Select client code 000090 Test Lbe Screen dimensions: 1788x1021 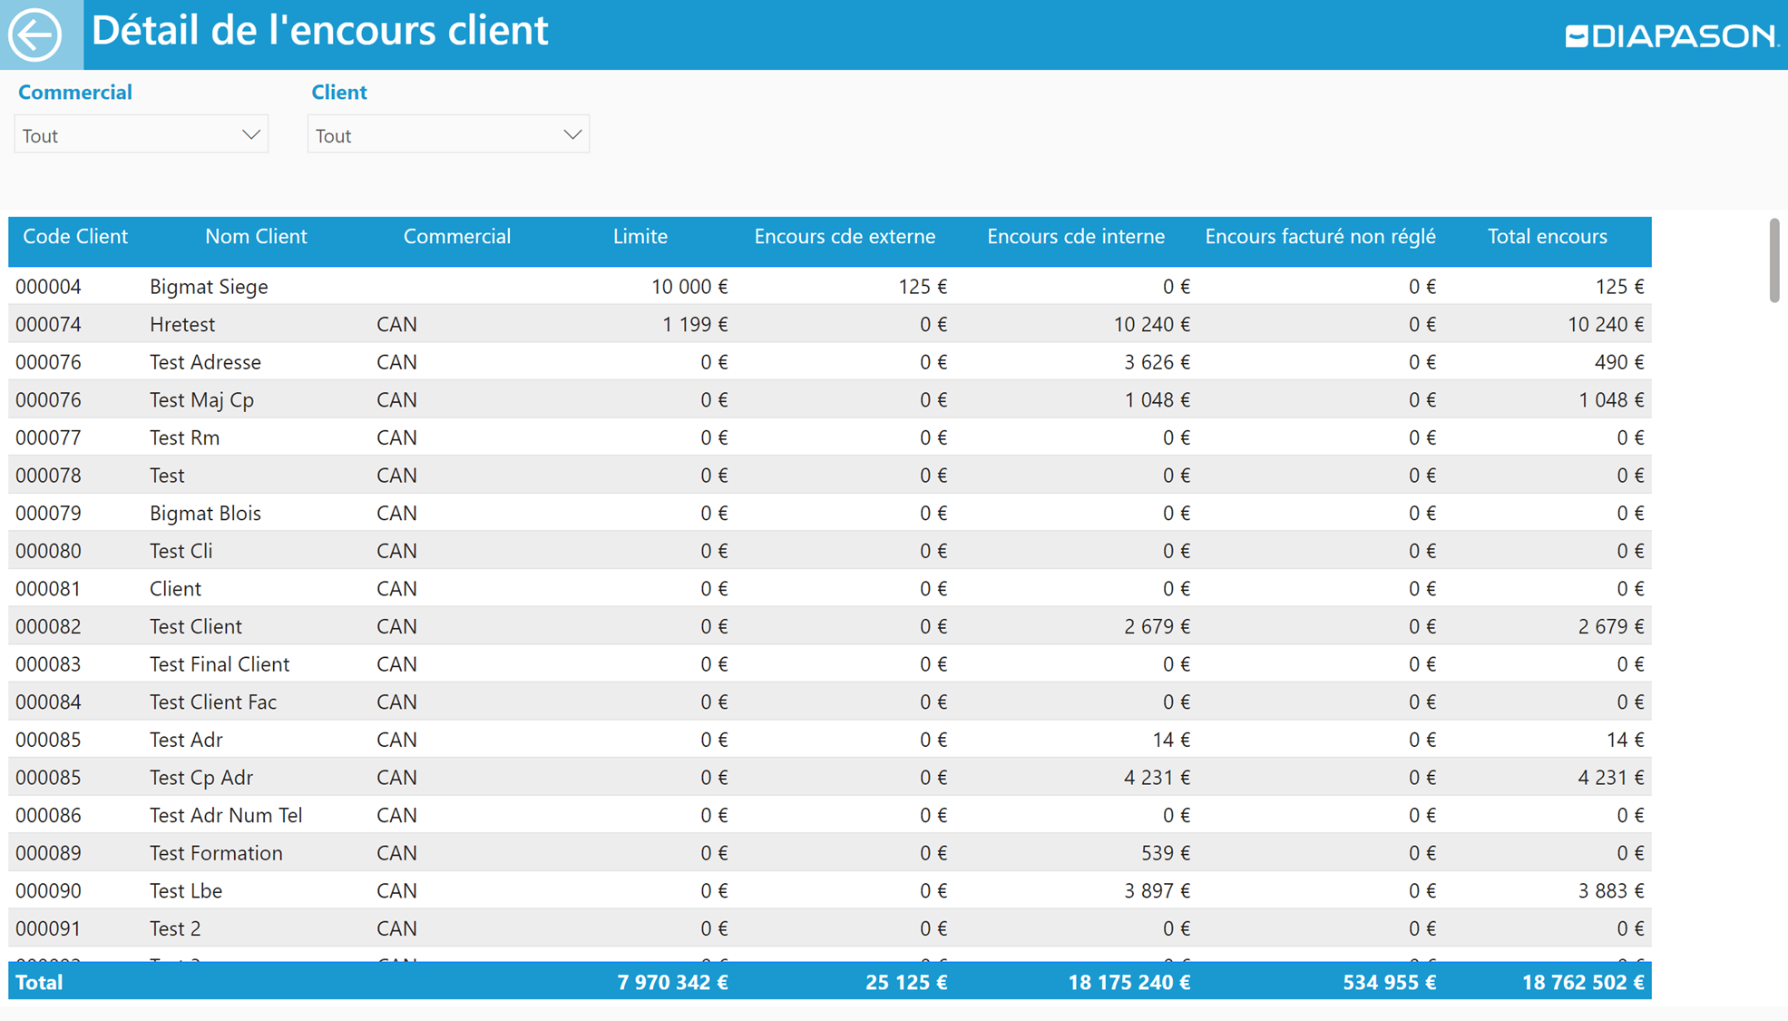(49, 891)
